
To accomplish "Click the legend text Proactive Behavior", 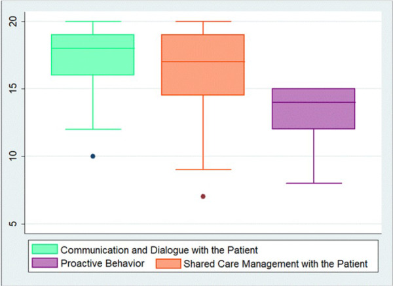I will (x=103, y=263).
